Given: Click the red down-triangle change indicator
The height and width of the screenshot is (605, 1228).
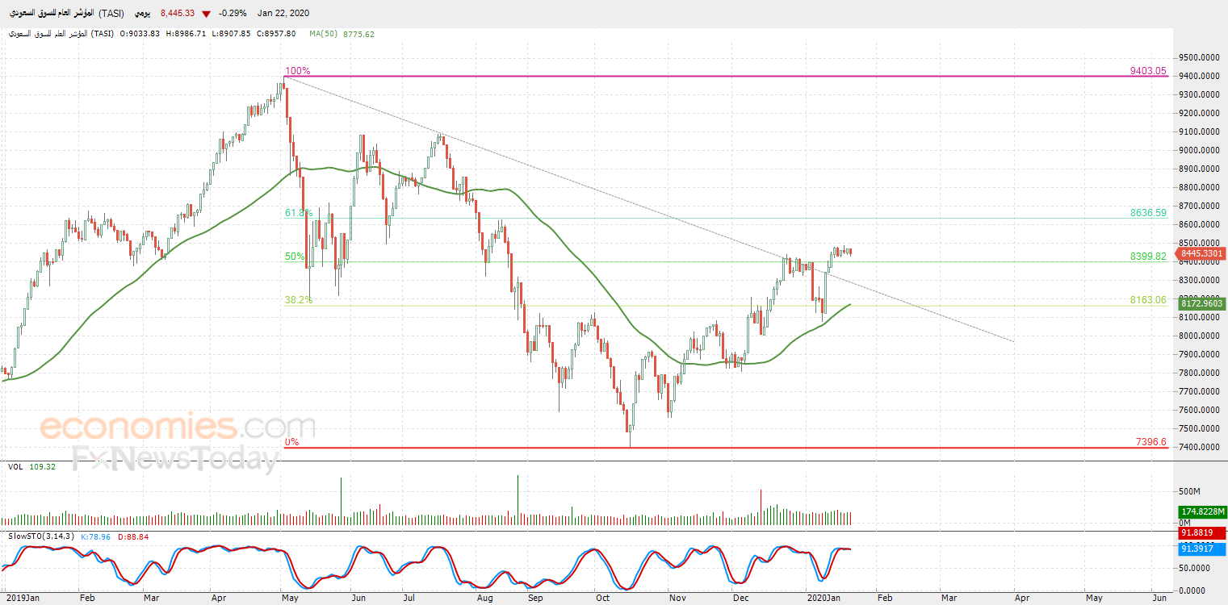Looking at the screenshot, I should [x=207, y=14].
